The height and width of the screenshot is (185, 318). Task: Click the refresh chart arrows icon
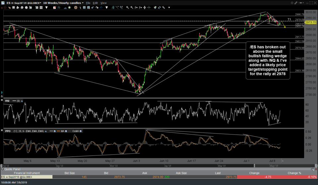159,8
